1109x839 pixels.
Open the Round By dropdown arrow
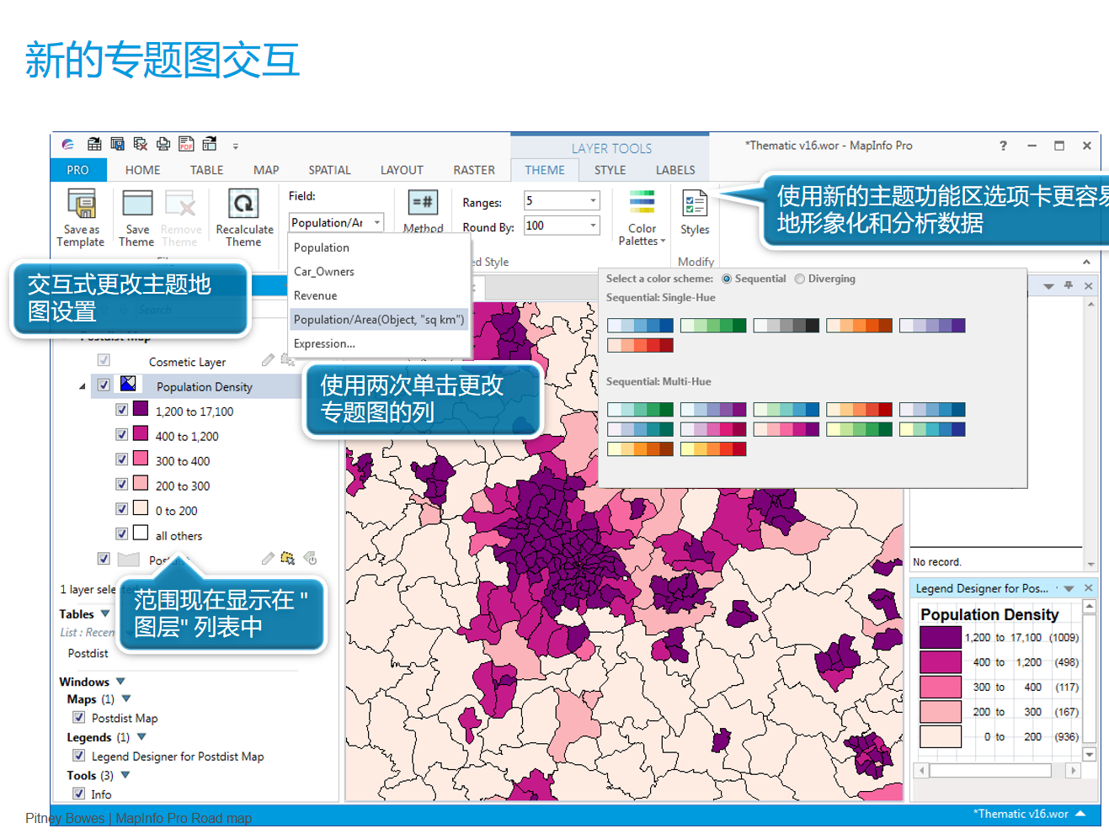click(593, 225)
